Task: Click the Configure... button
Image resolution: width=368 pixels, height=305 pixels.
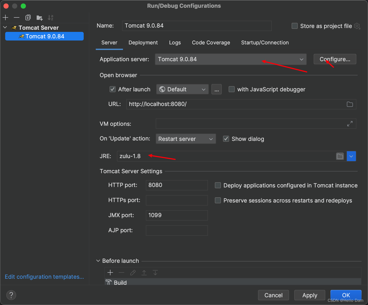Action: click(x=335, y=59)
